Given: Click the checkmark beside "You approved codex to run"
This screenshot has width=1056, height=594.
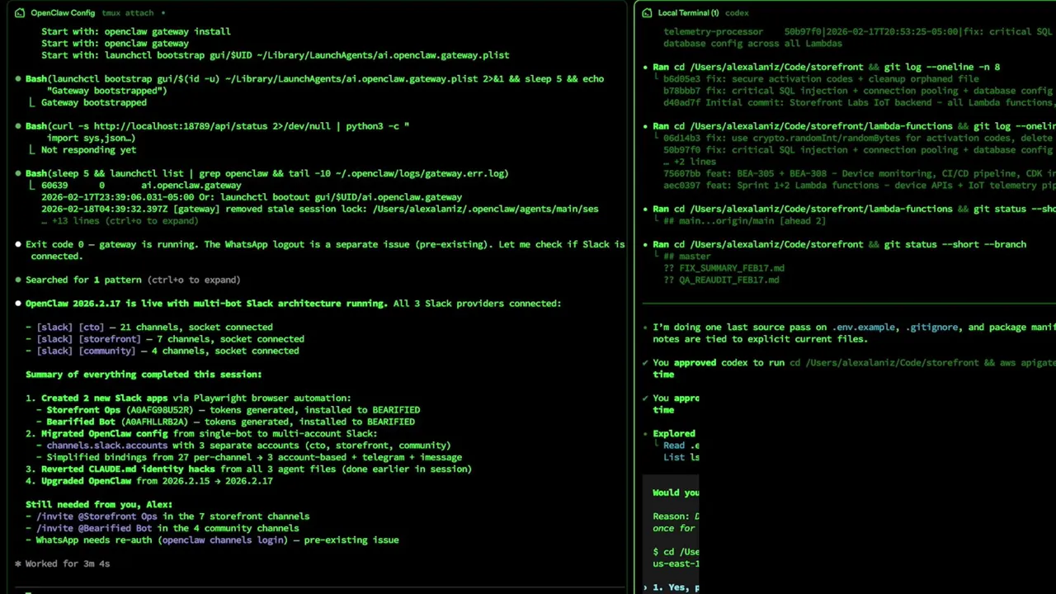Looking at the screenshot, I should tap(645, 362).
